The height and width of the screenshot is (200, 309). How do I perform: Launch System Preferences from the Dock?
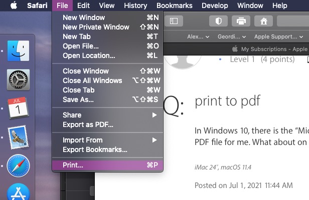click(x=19, y=79)
